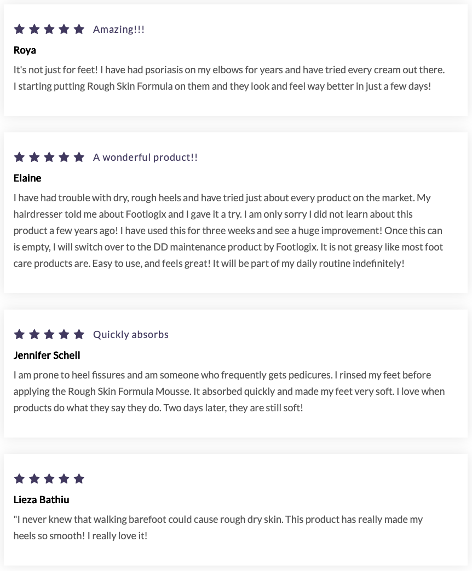
Task: Open the "A wonderful product!!" review title
Action: pos(145,158)
